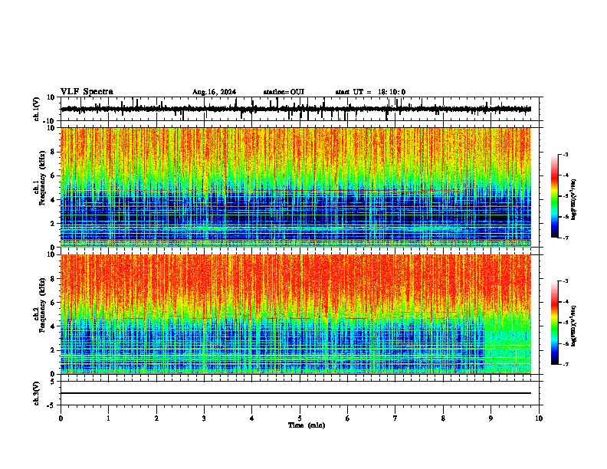Click time axis tick label "5"
This screenshot has width=607, height=469.
300,418
